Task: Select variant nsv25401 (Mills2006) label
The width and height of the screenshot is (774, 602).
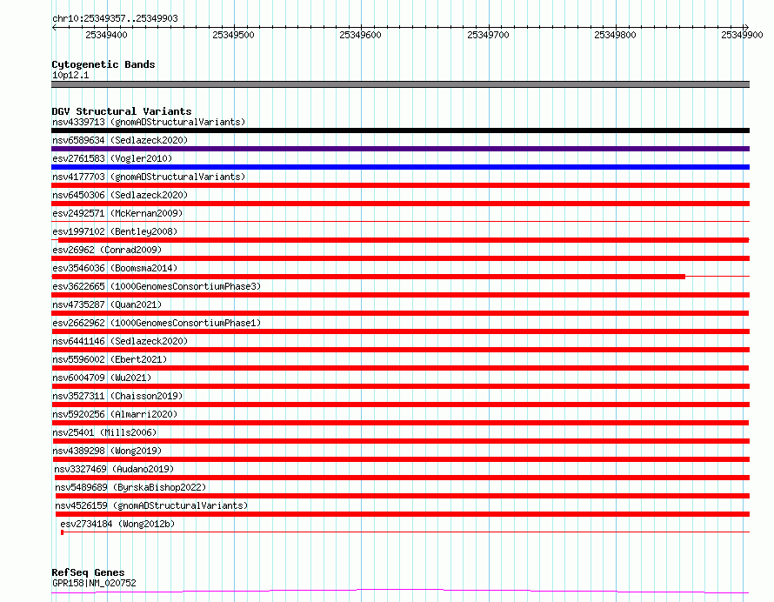Action: coord(104,432)
